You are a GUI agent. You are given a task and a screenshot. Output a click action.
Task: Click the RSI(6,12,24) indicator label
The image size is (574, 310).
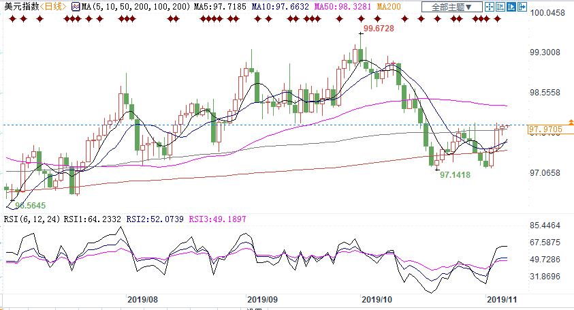click(x=31, y=219)
